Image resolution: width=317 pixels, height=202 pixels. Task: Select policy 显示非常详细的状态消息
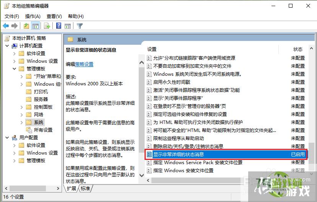click(226, 155)
